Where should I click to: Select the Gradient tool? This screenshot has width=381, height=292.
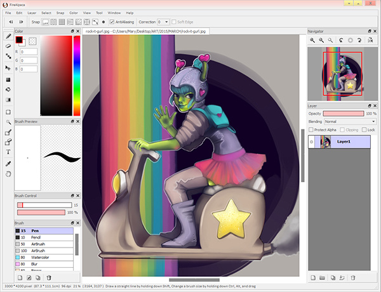(x=8, y=100)
